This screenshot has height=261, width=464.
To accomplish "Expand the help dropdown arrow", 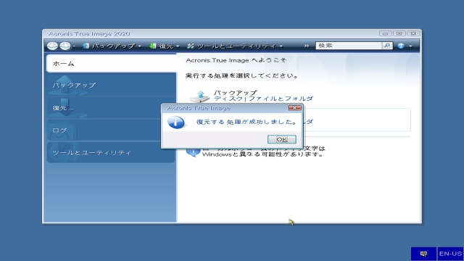I will coord(410,46).
